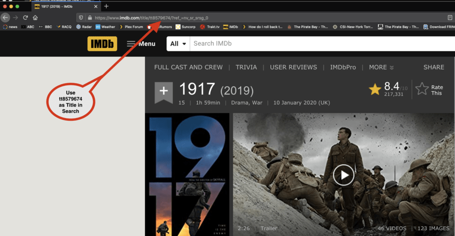The width and height of the screenshot is (455, 236).
Task: Open the Trakt.tv bookmark
Action: click(x=210, y=27)
